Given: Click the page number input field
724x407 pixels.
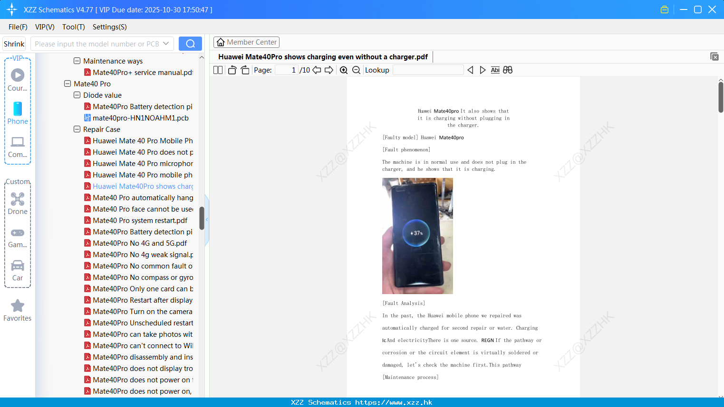Looking at the screenshot, I should point(286,70).
